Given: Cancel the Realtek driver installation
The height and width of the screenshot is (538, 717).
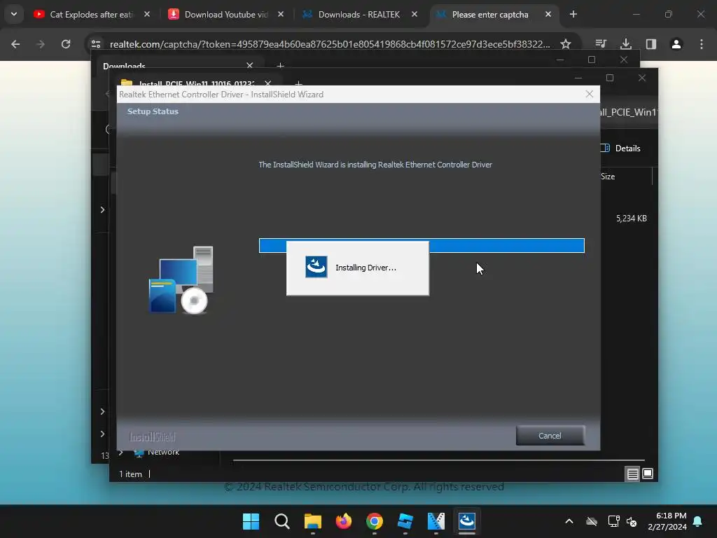Looking at the screenshot, I should point(550,436).
